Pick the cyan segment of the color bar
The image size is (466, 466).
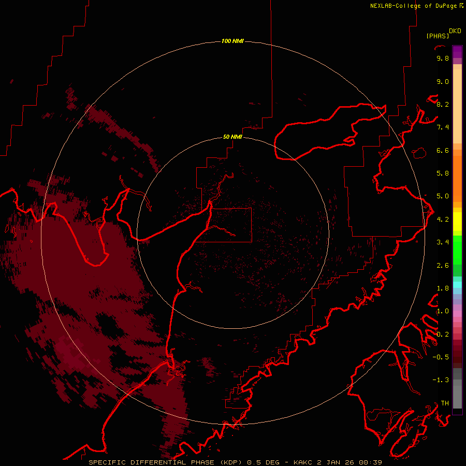(457, 285)
